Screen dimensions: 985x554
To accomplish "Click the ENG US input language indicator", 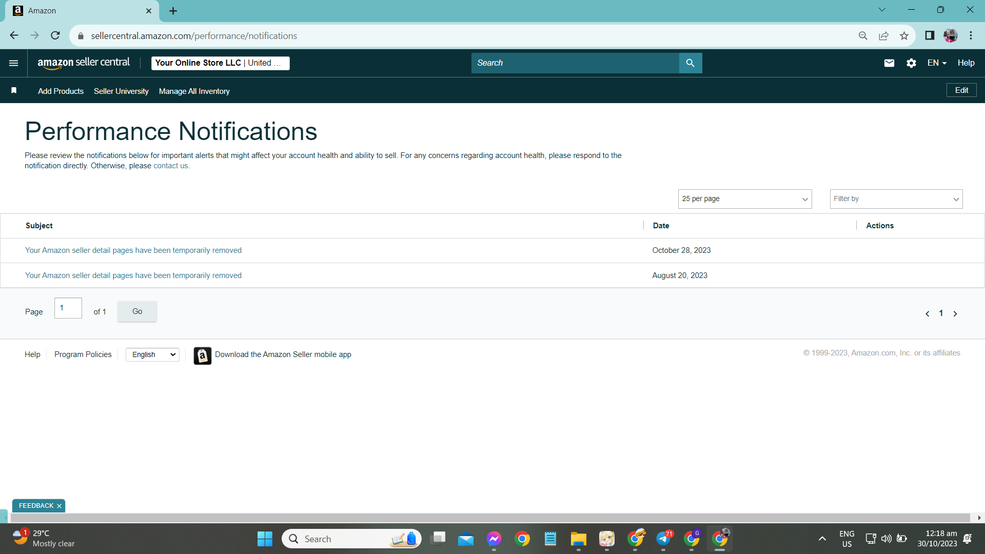I will (847, 539).
